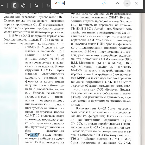
Task: Click the words "СЛМТ-10. Модель выпол-"
Action: click(x=45, y=47)
